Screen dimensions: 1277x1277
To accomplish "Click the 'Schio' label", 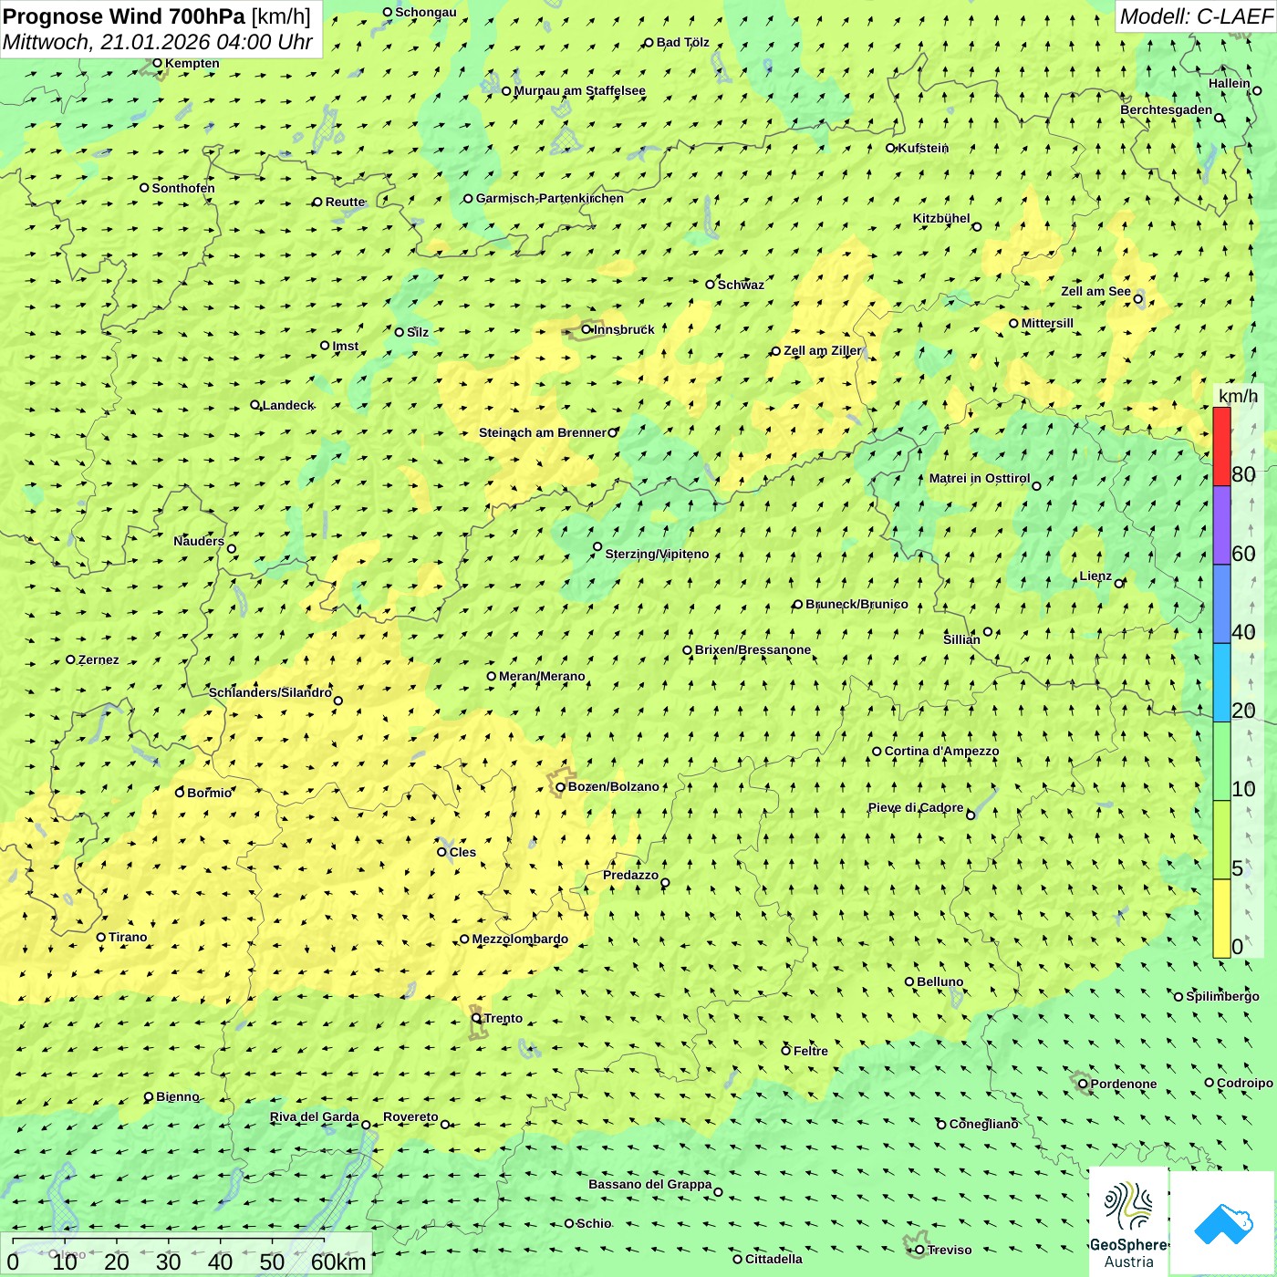I will (594, 1223).
